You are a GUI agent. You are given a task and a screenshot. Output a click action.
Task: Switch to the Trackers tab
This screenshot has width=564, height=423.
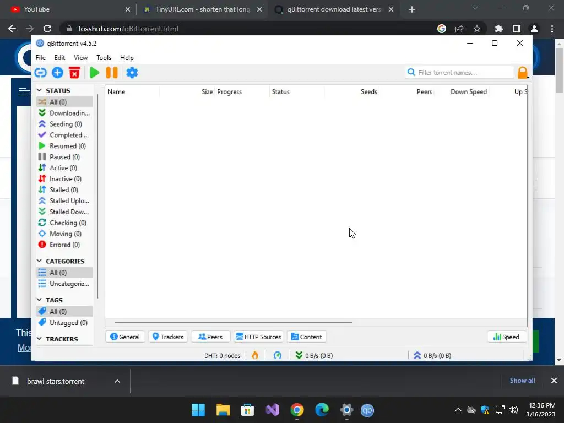[168, 337]
